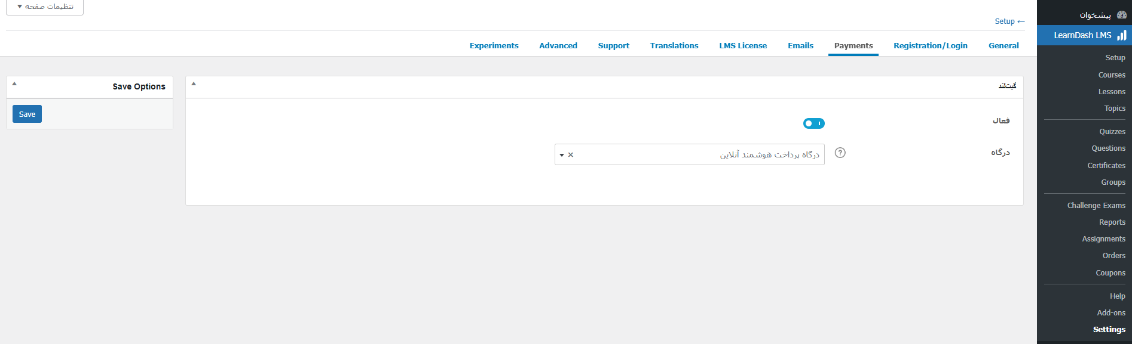Switch to the Advanced tab
The image size is (1132, 344).
click(558, 45)
